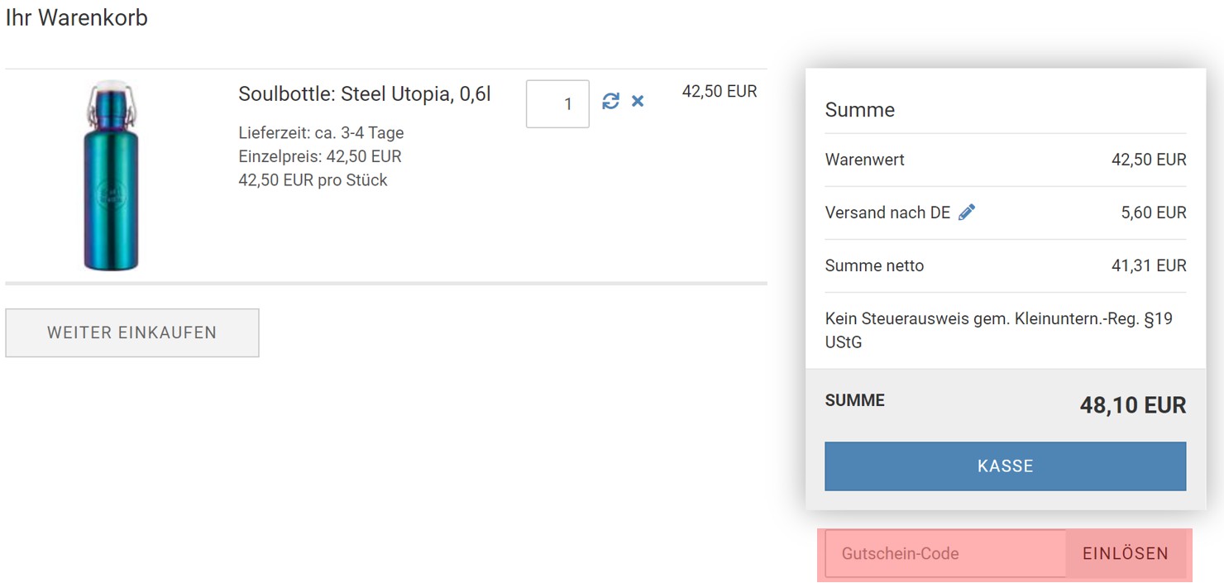Click the Einzelpreis: 42,50 EUR line
The width and height of the screenshot is (1224, 583).
pos(320,156)
